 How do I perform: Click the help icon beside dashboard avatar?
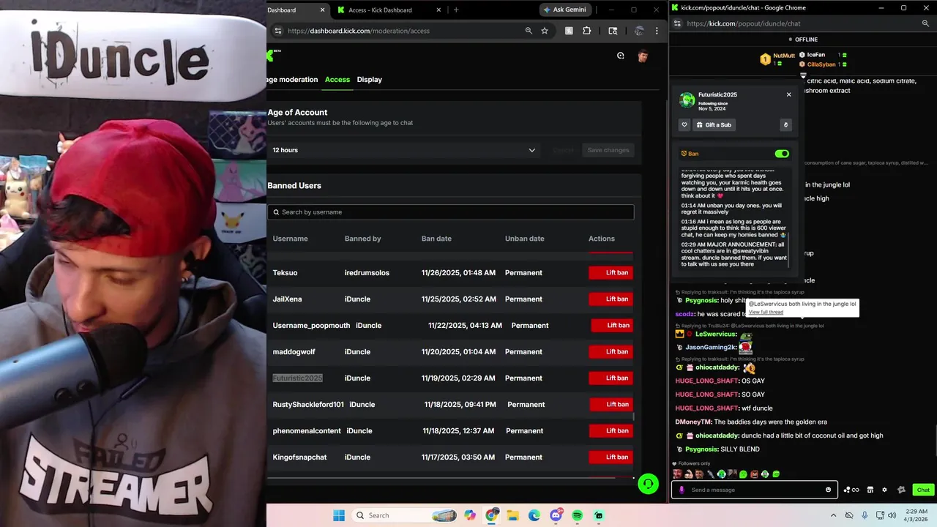click(x=621, y=56)
